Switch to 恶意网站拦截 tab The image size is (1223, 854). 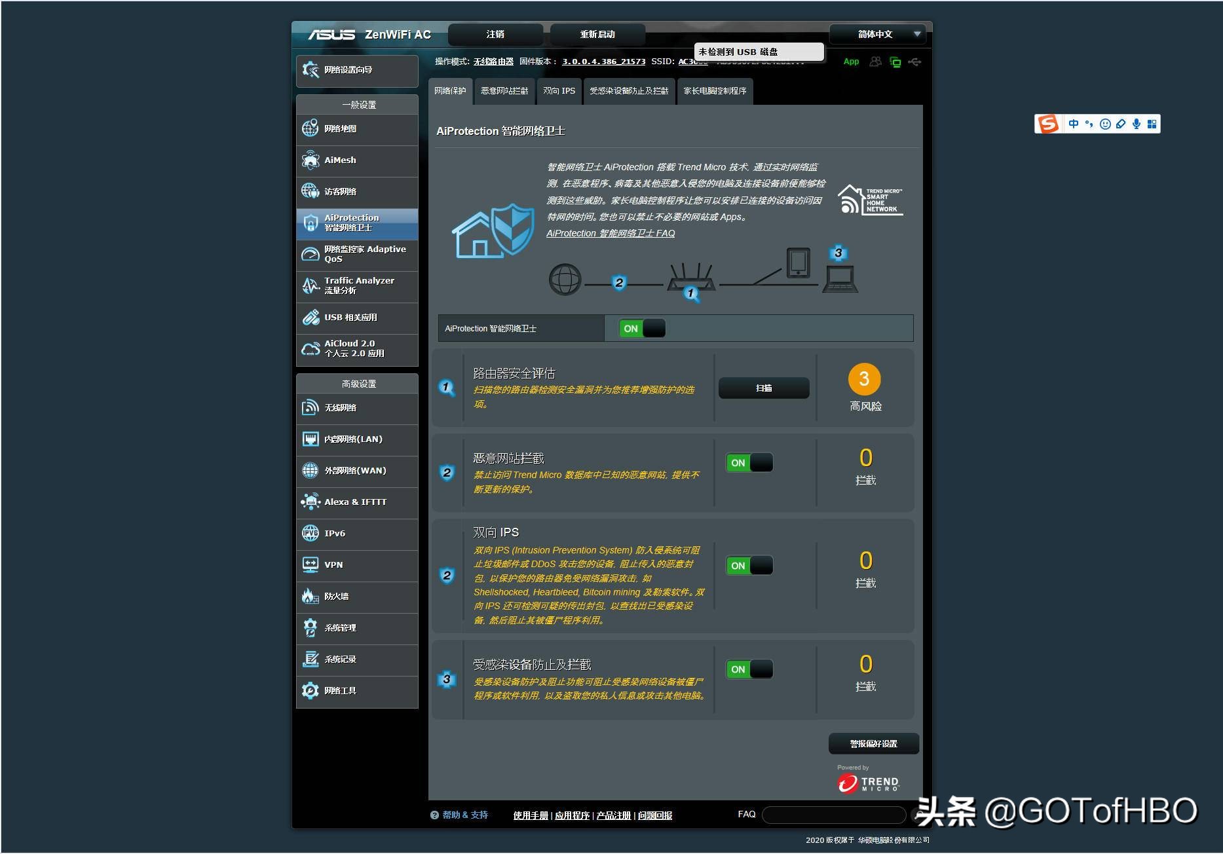(x=504, y=91)
